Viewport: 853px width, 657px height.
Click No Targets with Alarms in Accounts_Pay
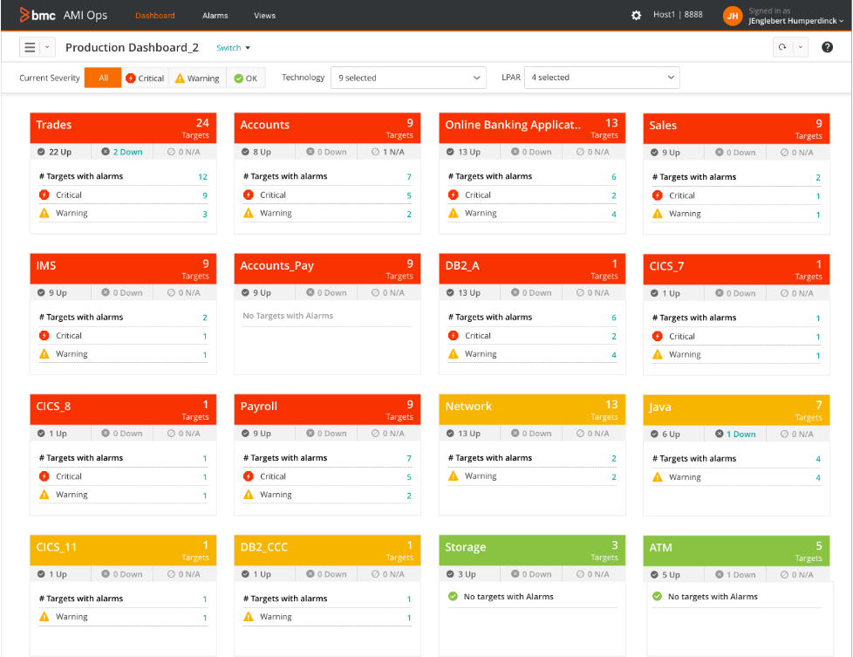pyautogui.click(x=288, y=316)
